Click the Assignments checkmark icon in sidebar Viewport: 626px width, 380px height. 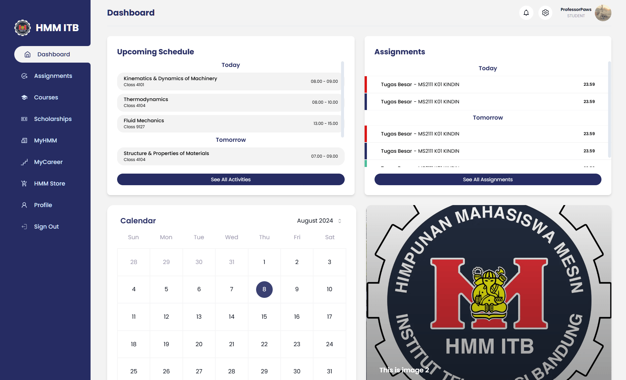click(x=24, y=76)
